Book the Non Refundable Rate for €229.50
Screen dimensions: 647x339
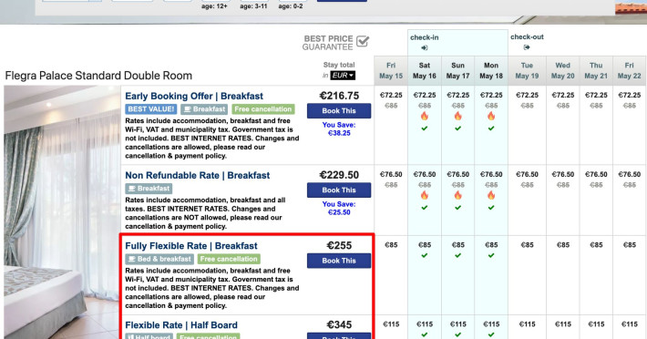339,190
